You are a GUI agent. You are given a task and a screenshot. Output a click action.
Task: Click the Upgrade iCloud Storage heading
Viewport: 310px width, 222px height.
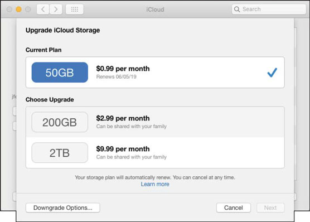tap(62, 30)
